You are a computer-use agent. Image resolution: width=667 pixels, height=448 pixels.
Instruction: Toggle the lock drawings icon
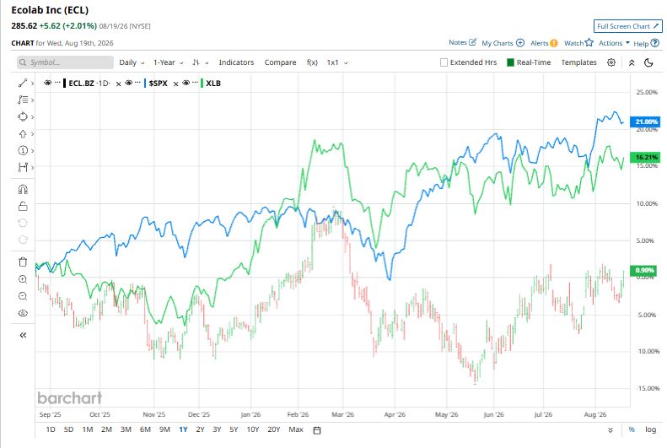(23, 207)
